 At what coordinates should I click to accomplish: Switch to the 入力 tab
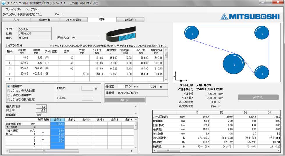click(x=16, y=19)
